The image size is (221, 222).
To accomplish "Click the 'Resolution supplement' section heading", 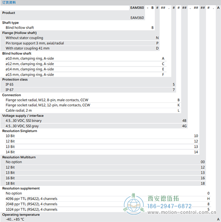I will pos(21,188).
